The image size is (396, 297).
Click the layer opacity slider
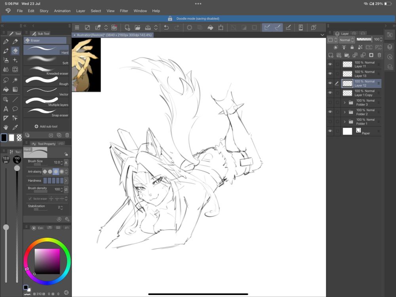[364, 39]
